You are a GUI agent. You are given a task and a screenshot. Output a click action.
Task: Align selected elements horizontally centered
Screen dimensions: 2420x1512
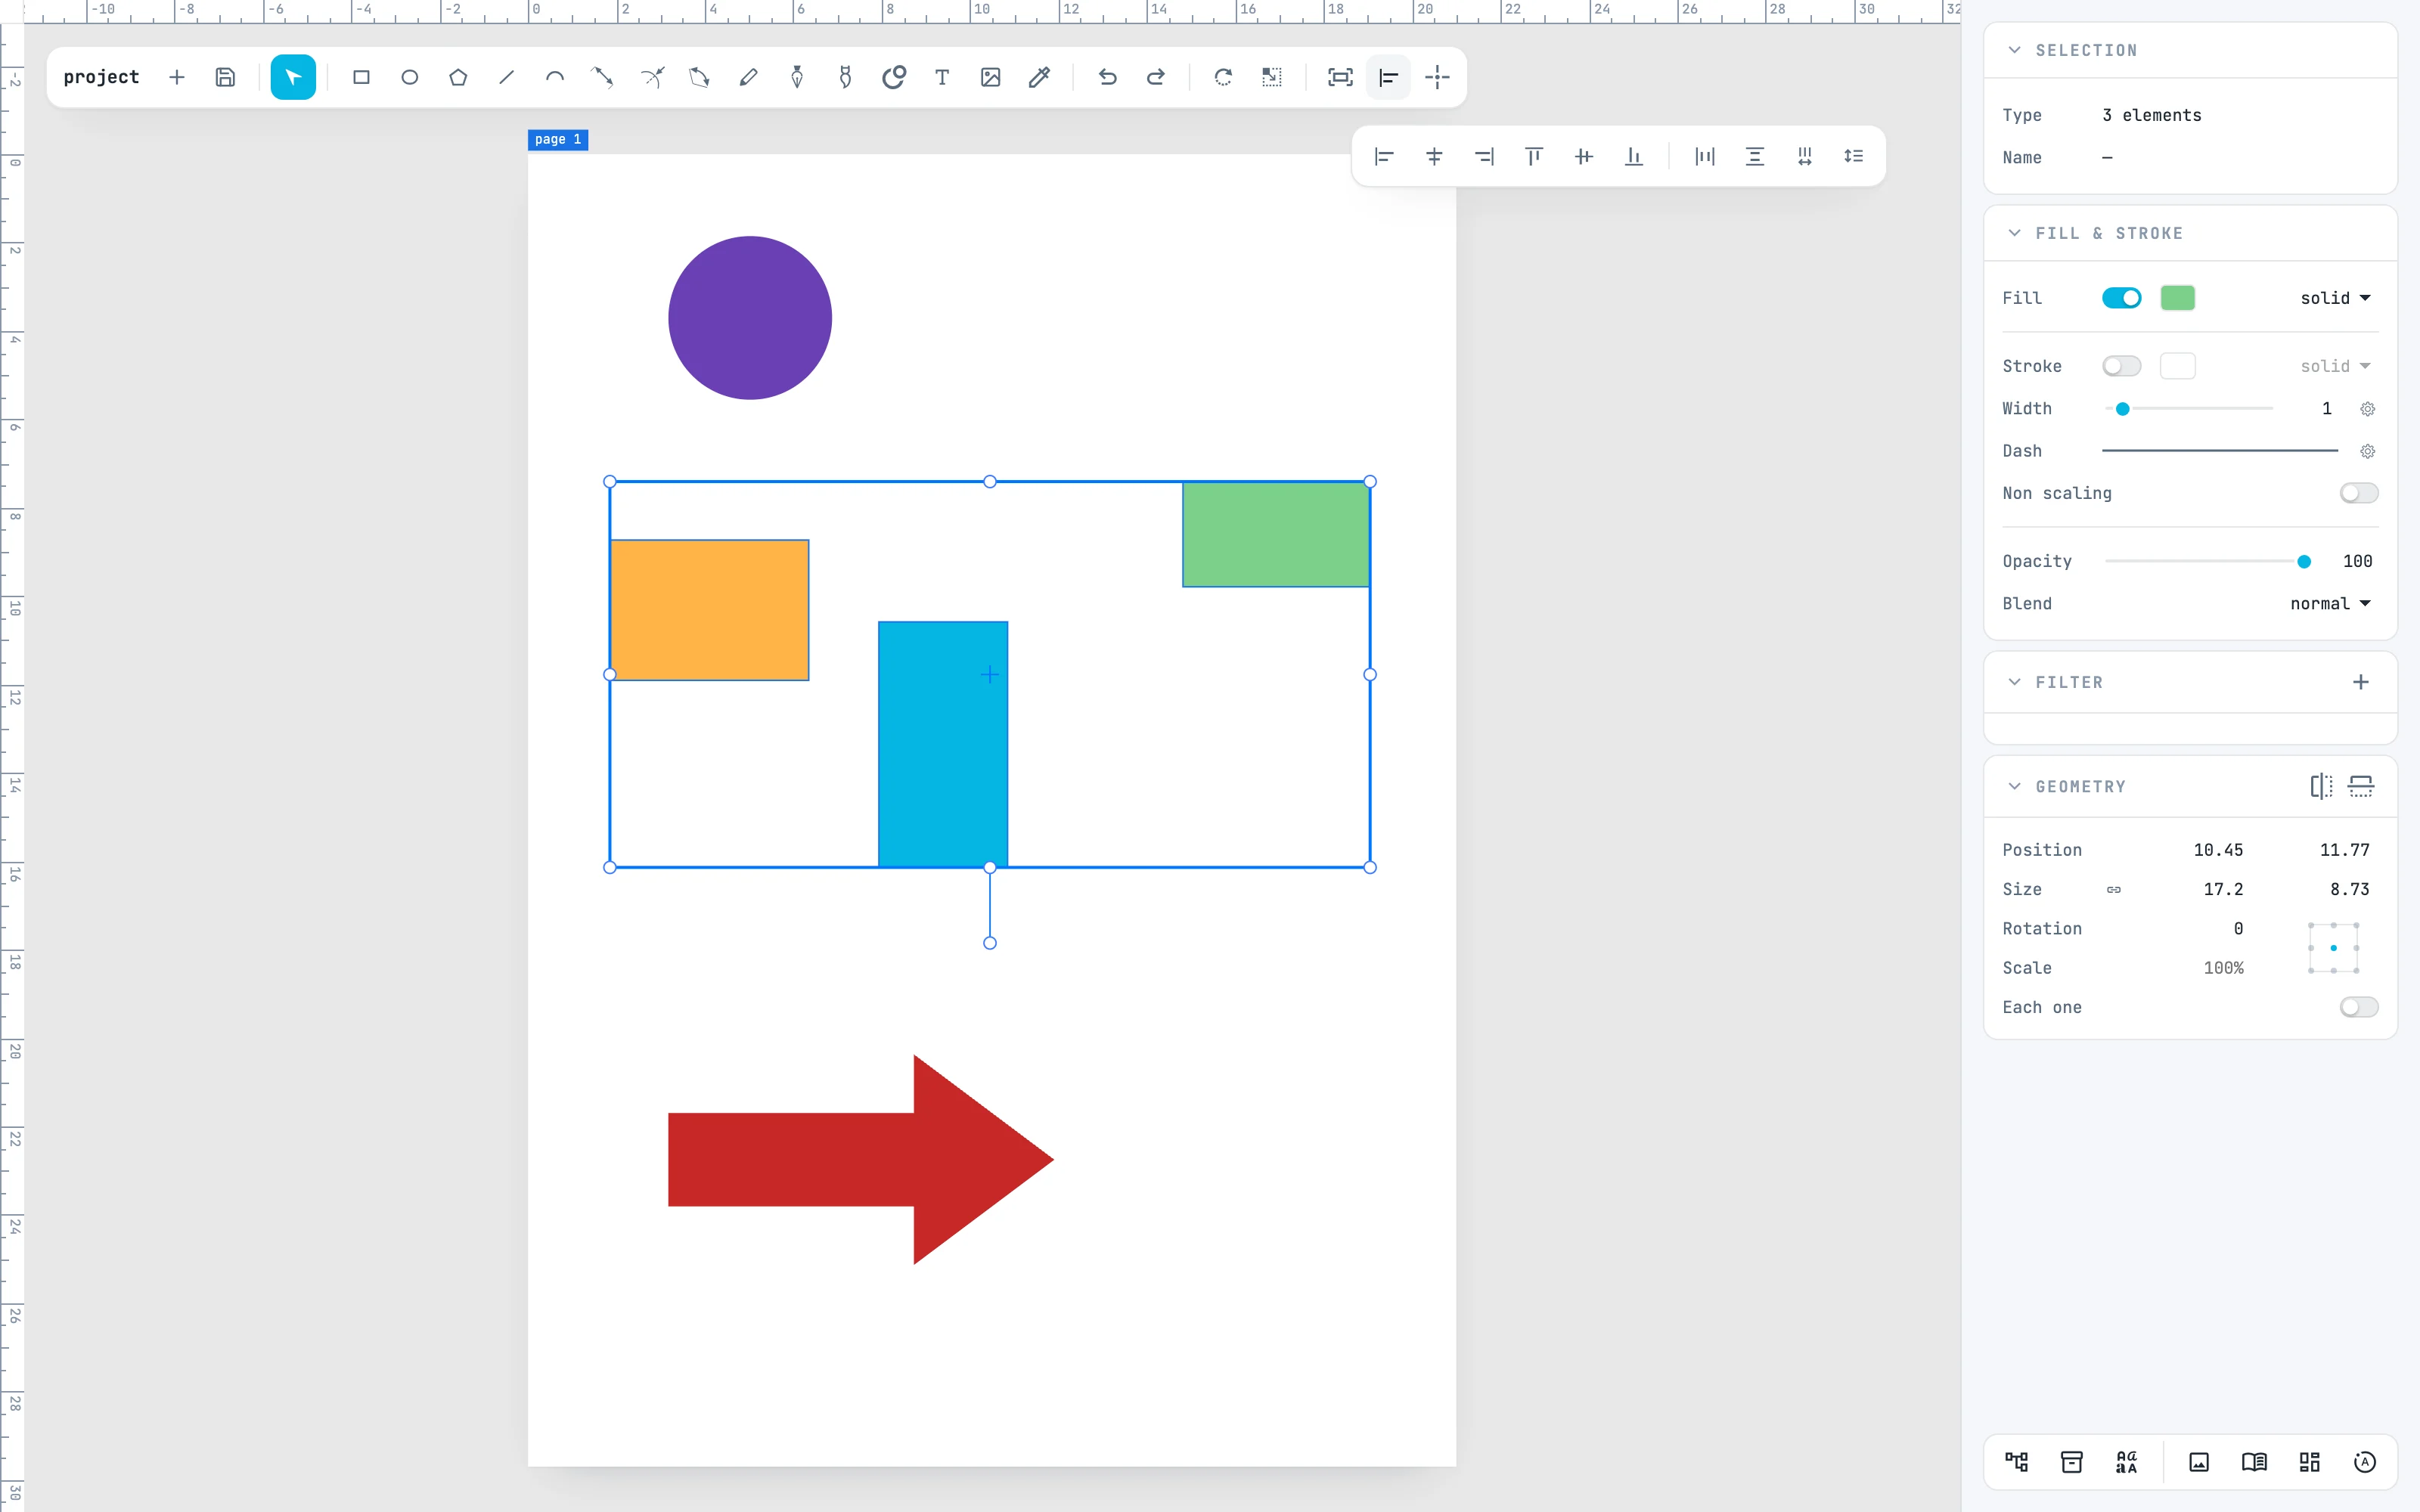point(1434,156)
